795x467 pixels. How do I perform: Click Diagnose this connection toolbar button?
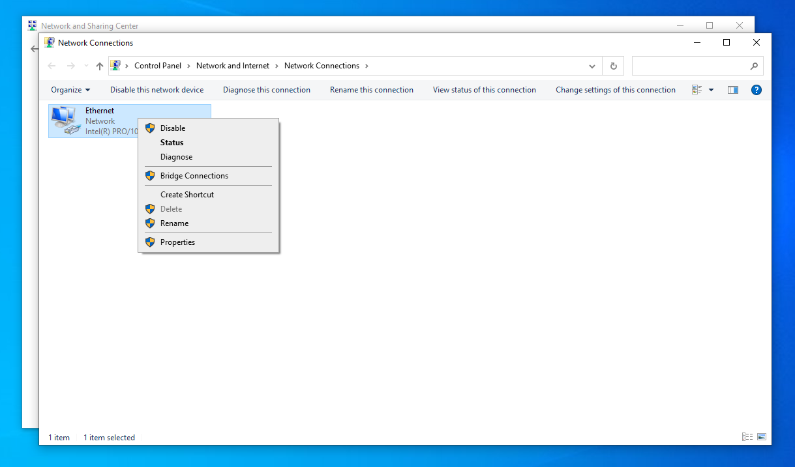pyautogui.click(x=266, y=90)
